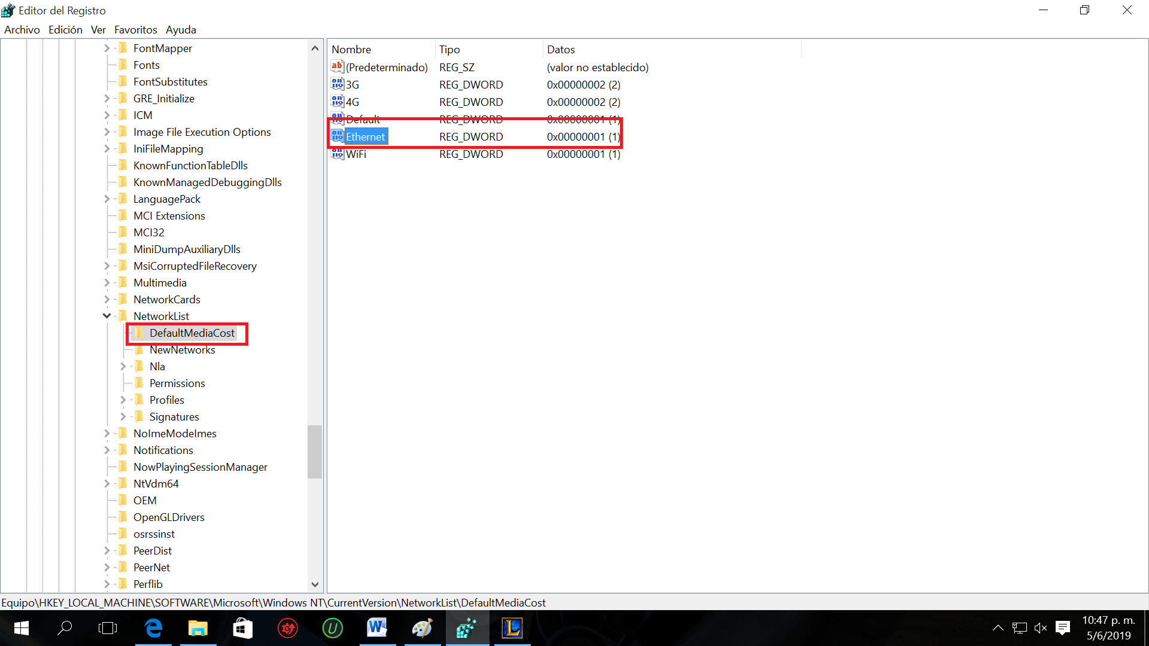Expand the GRE_Initialize key
1149x646 pixels.
coord(107,99)
